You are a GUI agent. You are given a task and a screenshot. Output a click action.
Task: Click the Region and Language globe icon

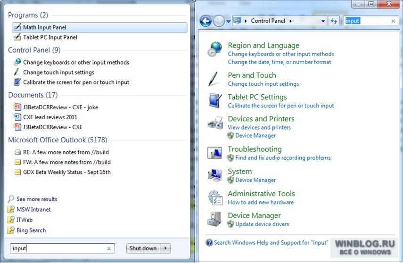214,49
